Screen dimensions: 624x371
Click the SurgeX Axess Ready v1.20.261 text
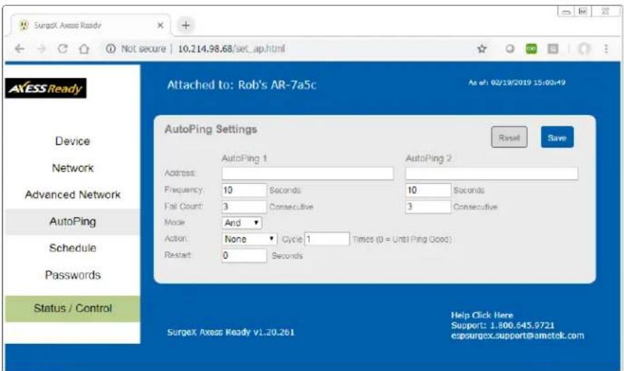click(231, 332)
